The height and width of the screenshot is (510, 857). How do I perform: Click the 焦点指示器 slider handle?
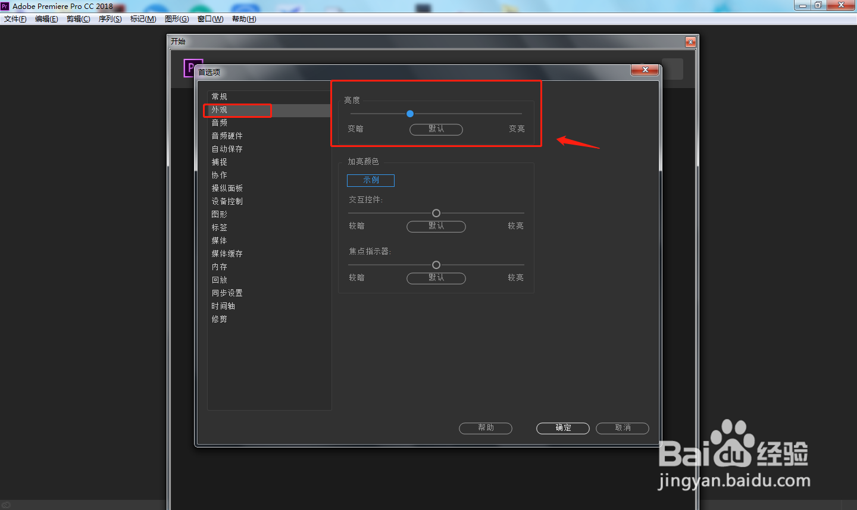(436, 265)
